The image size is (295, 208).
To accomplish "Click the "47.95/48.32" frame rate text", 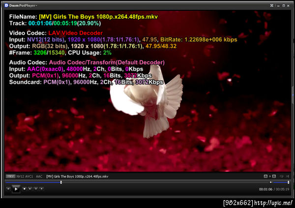I will click(x=161, y=46).
